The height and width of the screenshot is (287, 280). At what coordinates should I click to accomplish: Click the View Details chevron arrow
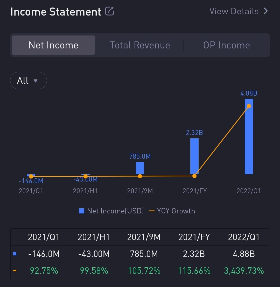265,11
